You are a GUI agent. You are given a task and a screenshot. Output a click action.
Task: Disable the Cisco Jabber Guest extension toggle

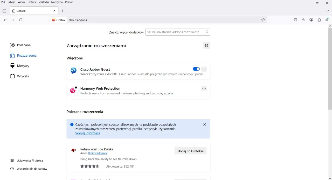pos(196,69)
